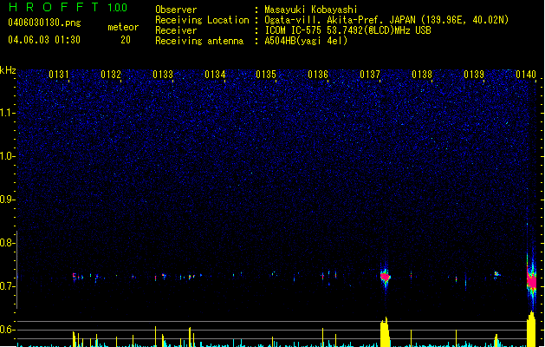Click the echo cluster just after 0131
The width and height of the screenshot is (545, 347).
click(78, 277)
